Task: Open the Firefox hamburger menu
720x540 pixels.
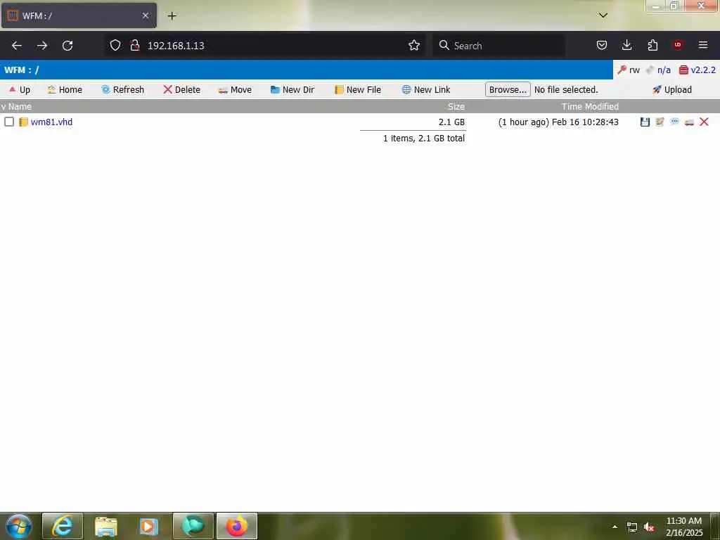Action: point(703,45)
